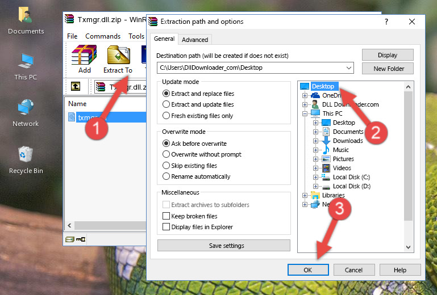
Task: Click the New Folder button
Action: point(388,69)
